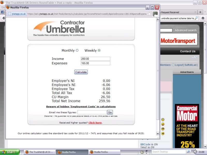This screenshot has height=155, width=207.
Task: Insert the yellow arrow emoticon
Action: coord(163,134)
